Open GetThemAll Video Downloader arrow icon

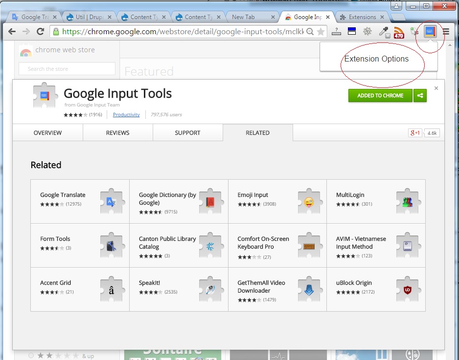309,290
